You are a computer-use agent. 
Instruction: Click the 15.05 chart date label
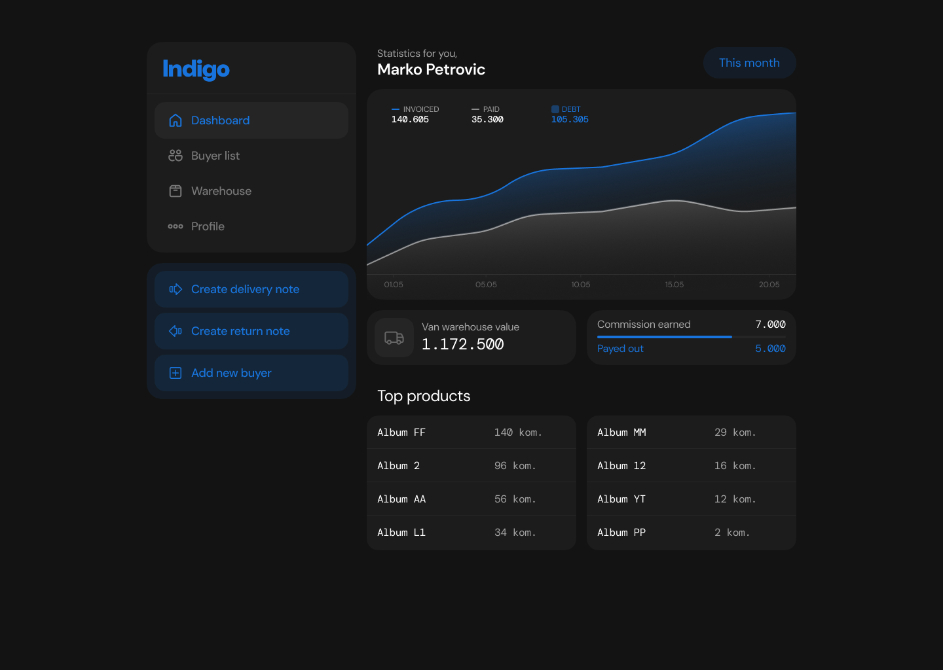(x=675, y=285)
